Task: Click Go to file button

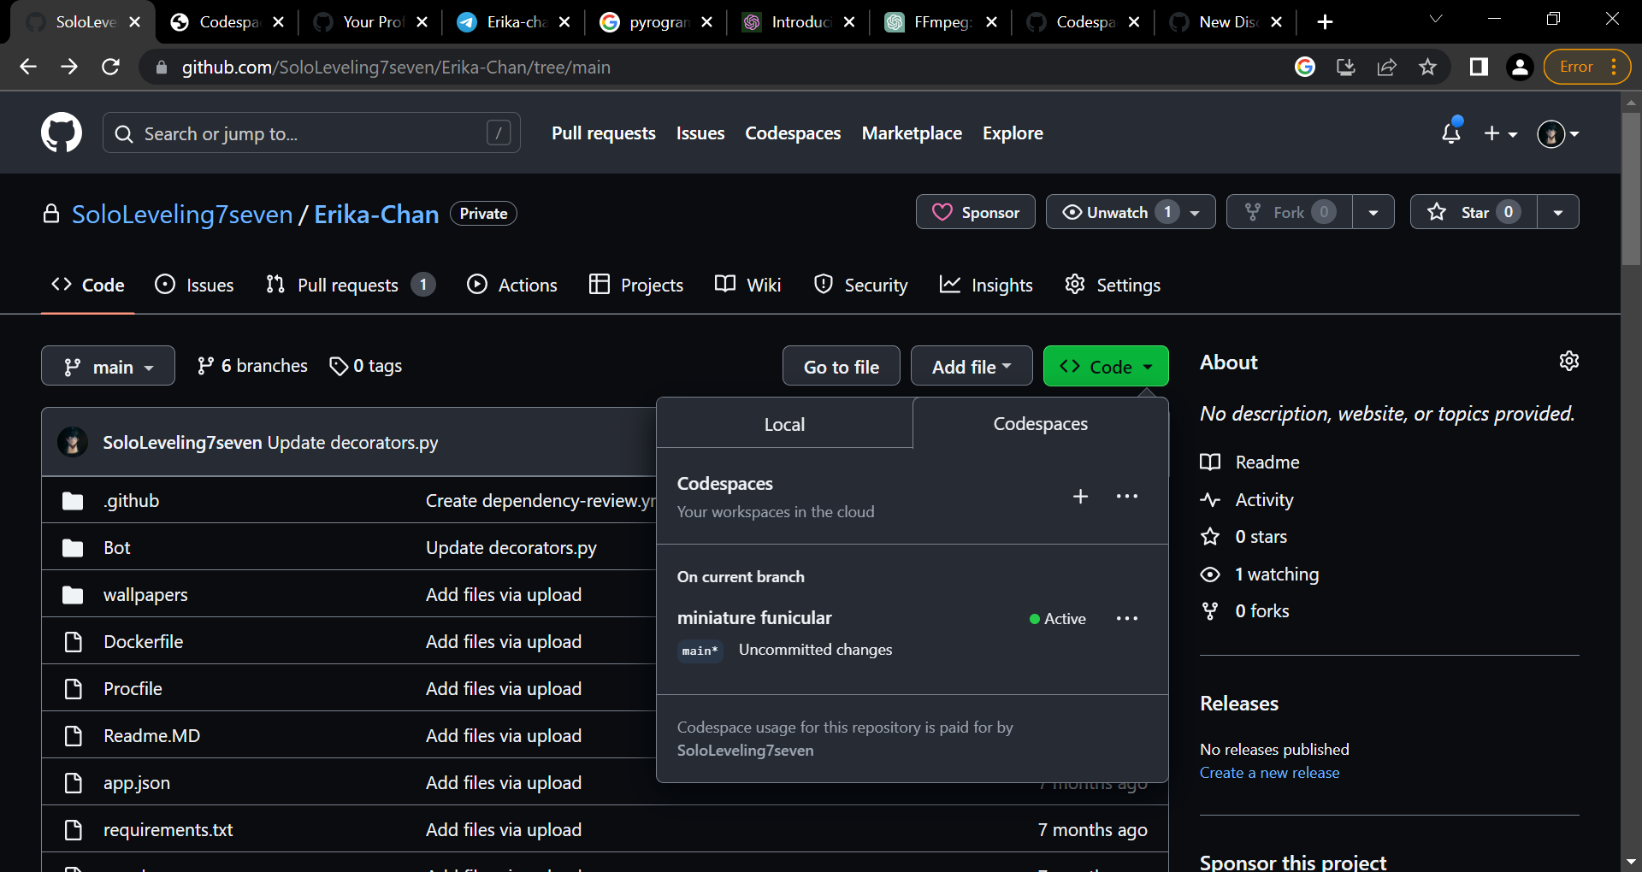Action: [x=842, y=366]
